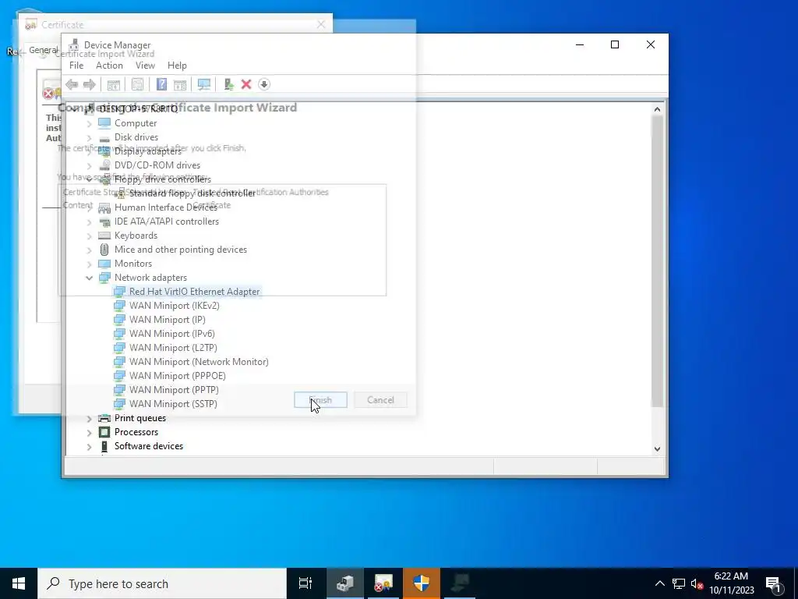Viewport: 798px width, 599px height.
Task: Open the File menu
Action: pos(76,66)
